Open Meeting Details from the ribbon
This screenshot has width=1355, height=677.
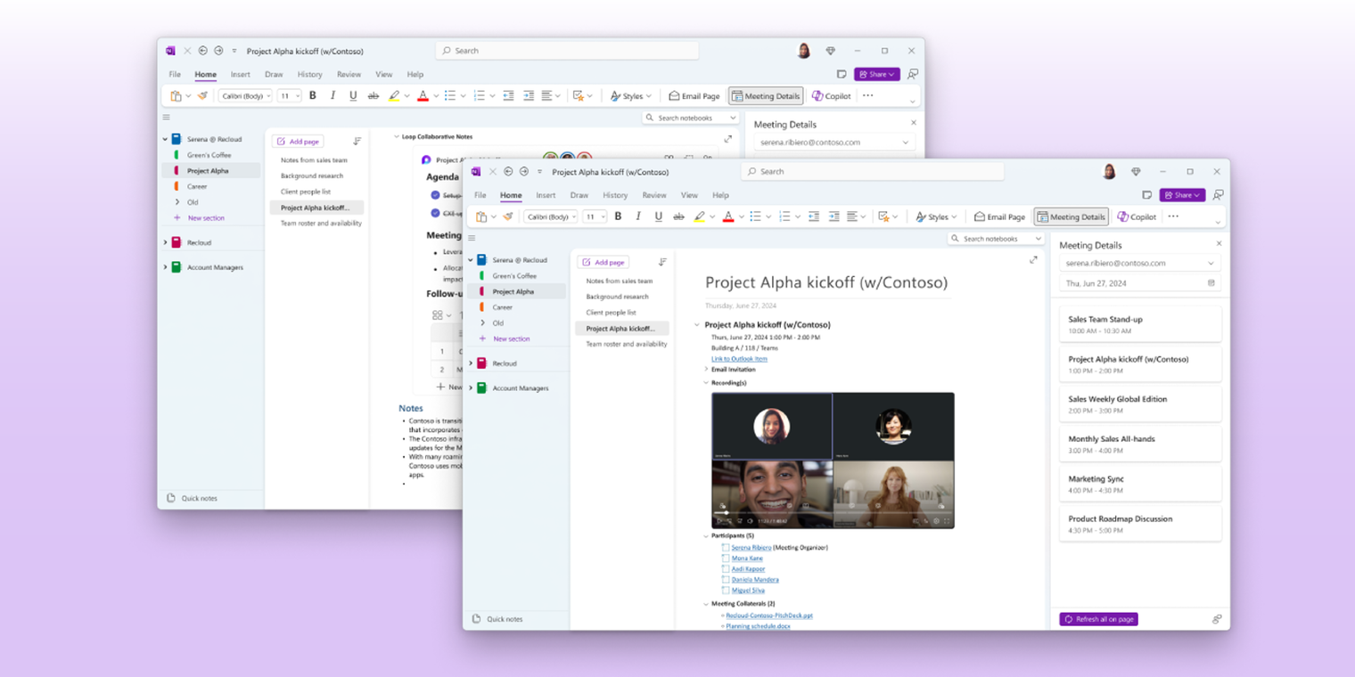(x=1071, y=216)
